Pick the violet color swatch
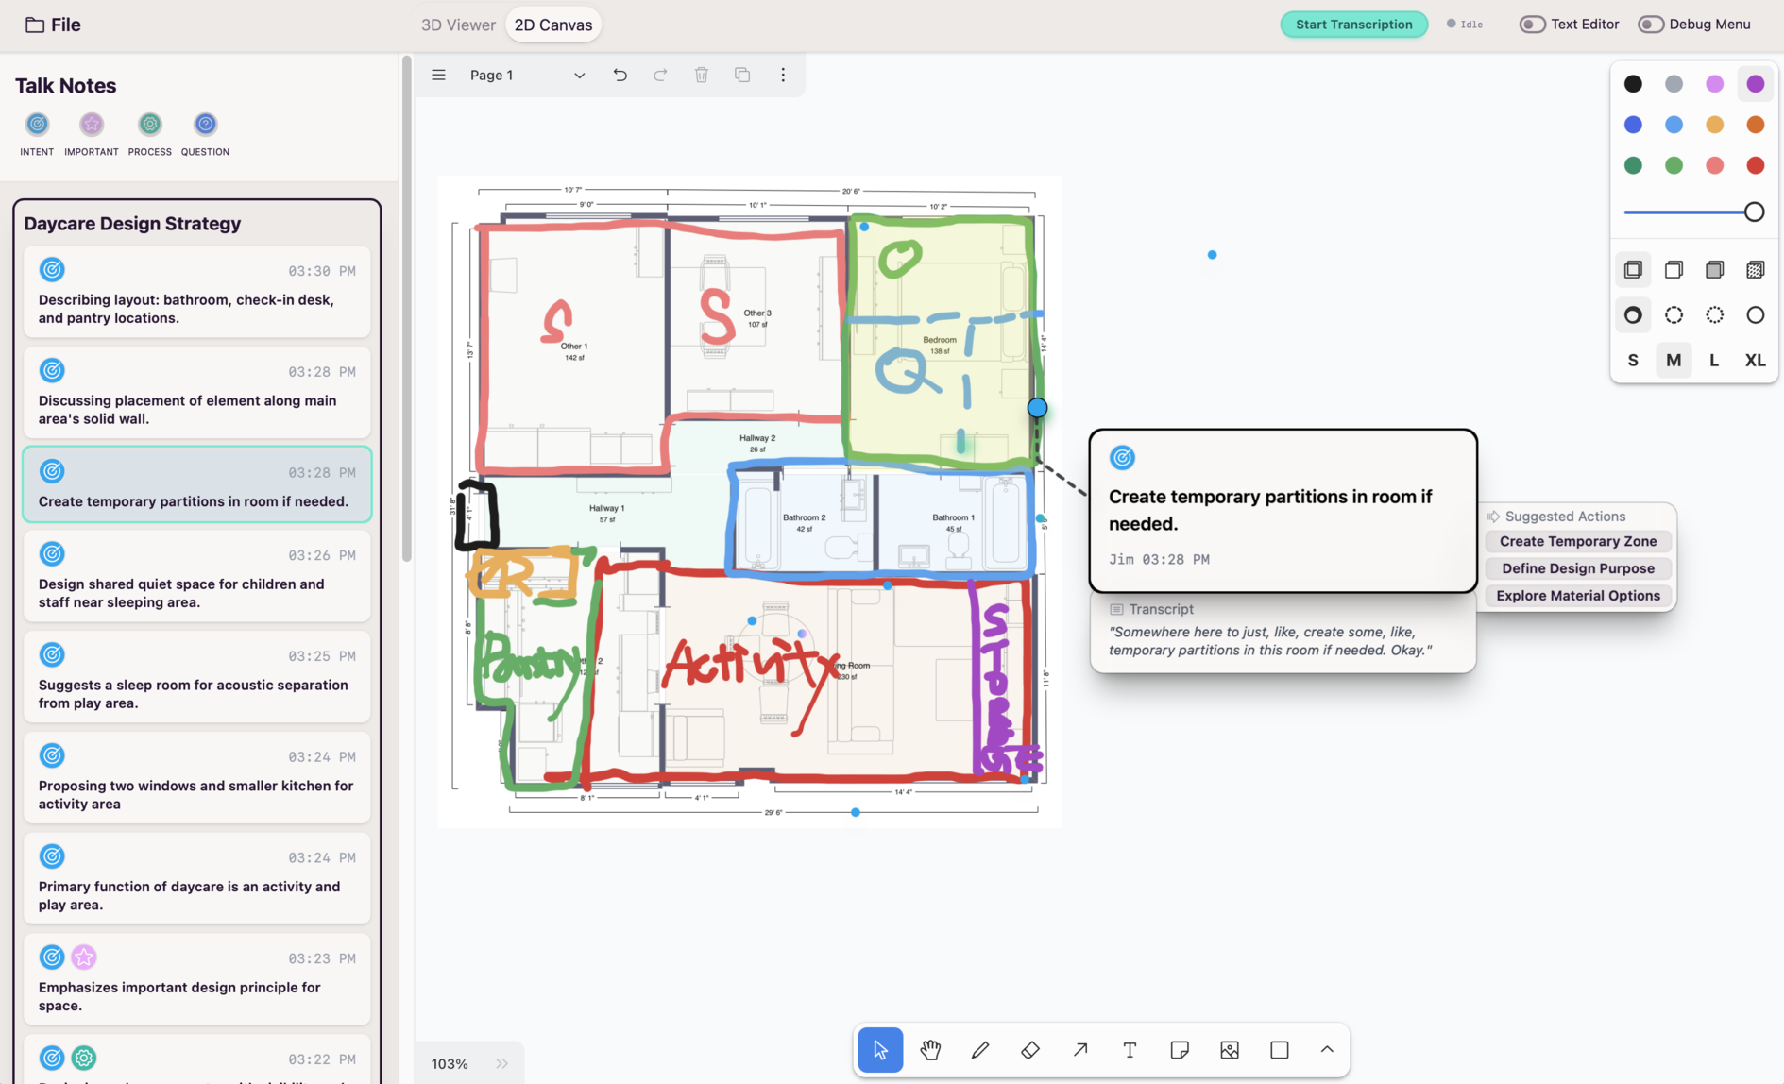This screenshot has height=1084, width=1784. pyautogui.click(x=1755, y=84)
